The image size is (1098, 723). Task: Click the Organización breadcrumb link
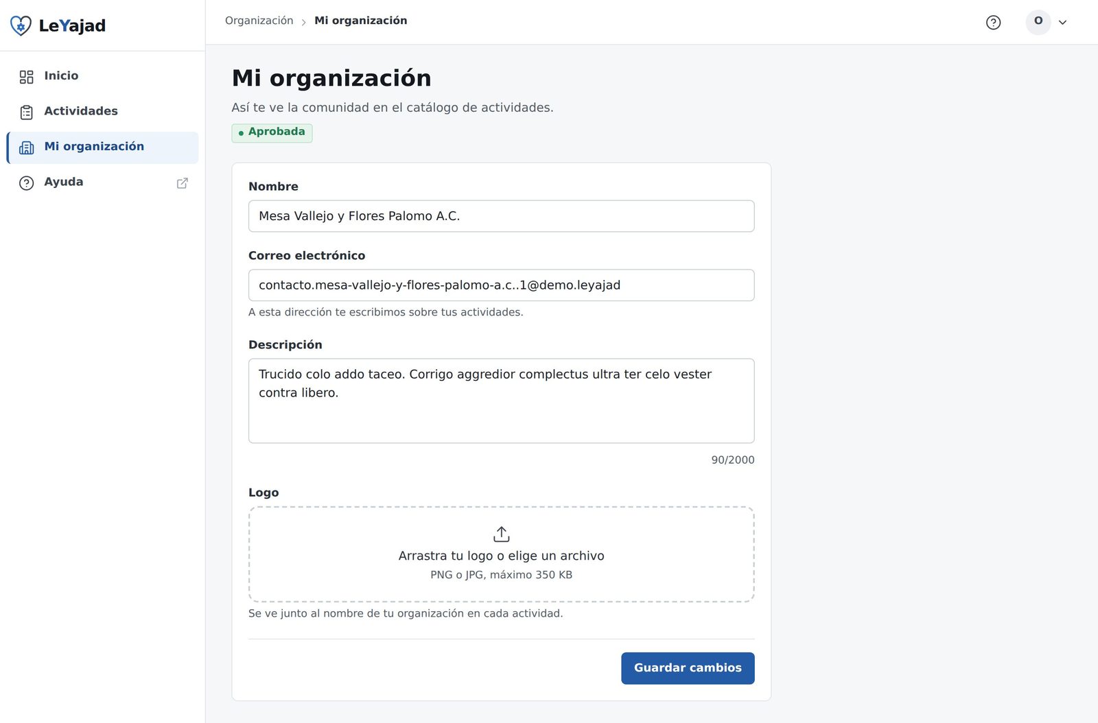(x=259, y=21)
